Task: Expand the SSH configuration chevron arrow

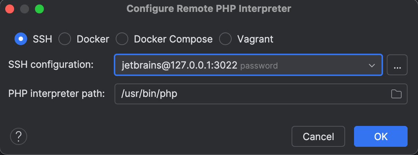Action: coord(372,66)
